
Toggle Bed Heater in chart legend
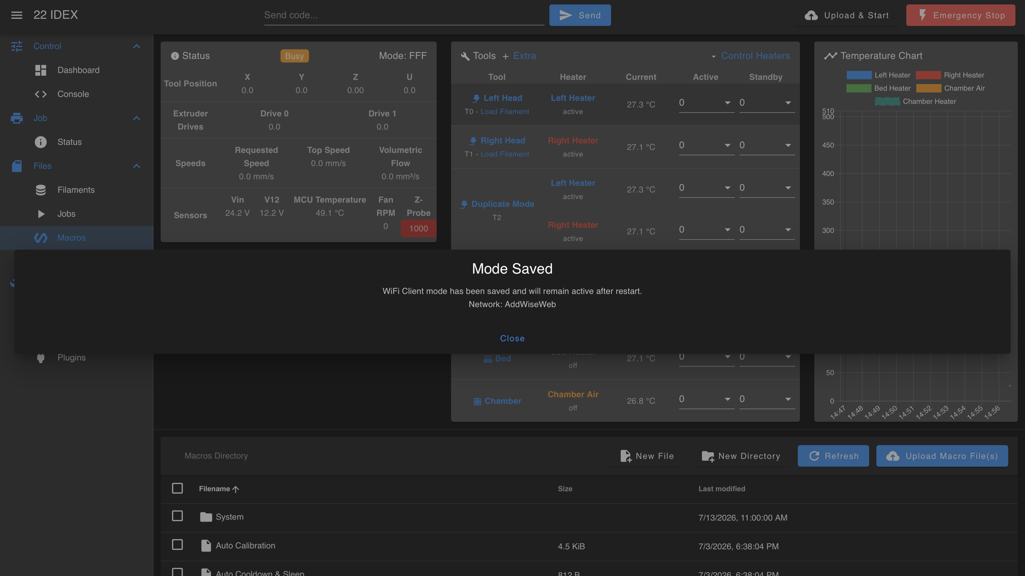(878, 88)
